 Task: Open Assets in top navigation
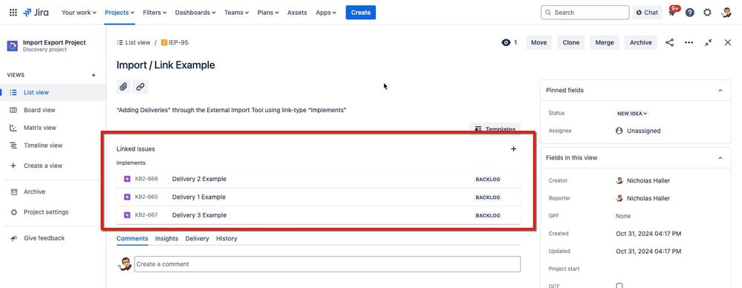point(297,13)
